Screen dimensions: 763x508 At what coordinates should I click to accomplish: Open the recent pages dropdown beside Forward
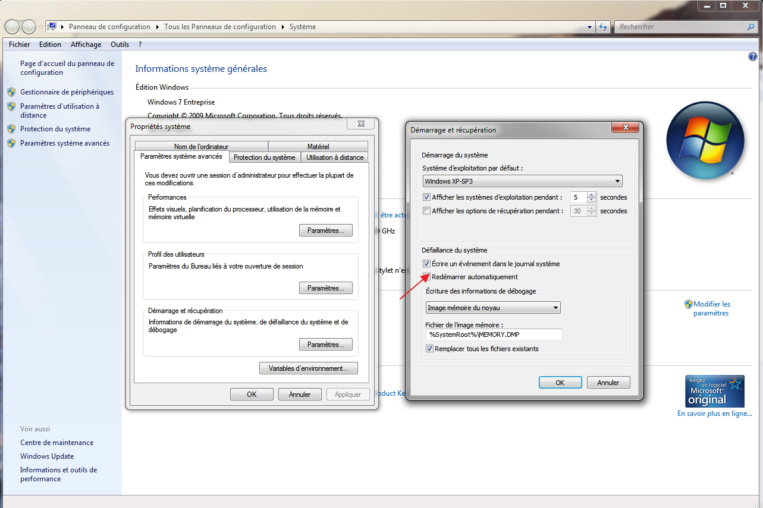(x=40, y=27)
